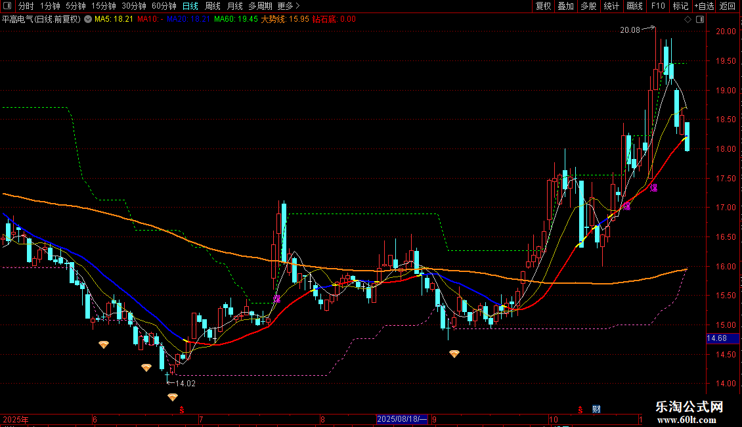The height and width of the screenshot is (427, 742).
Task: Click the 20.08 high price annotation
Action: point(630,30)
